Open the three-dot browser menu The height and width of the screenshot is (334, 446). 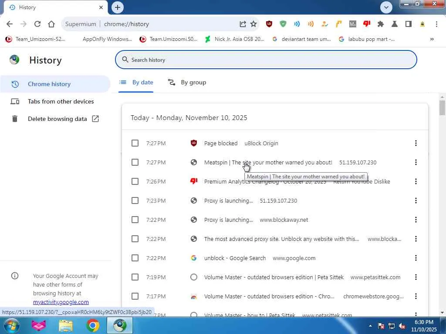[x=436, y=24]
